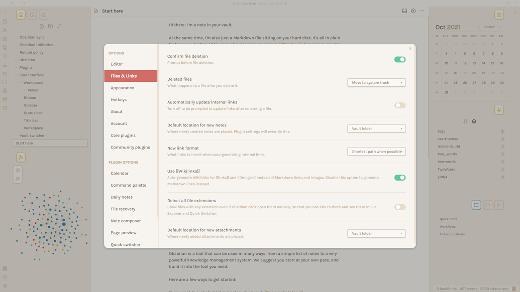Open the file explorer home tab icon
This screenshot has width=520, height=292.
point(21,15)
